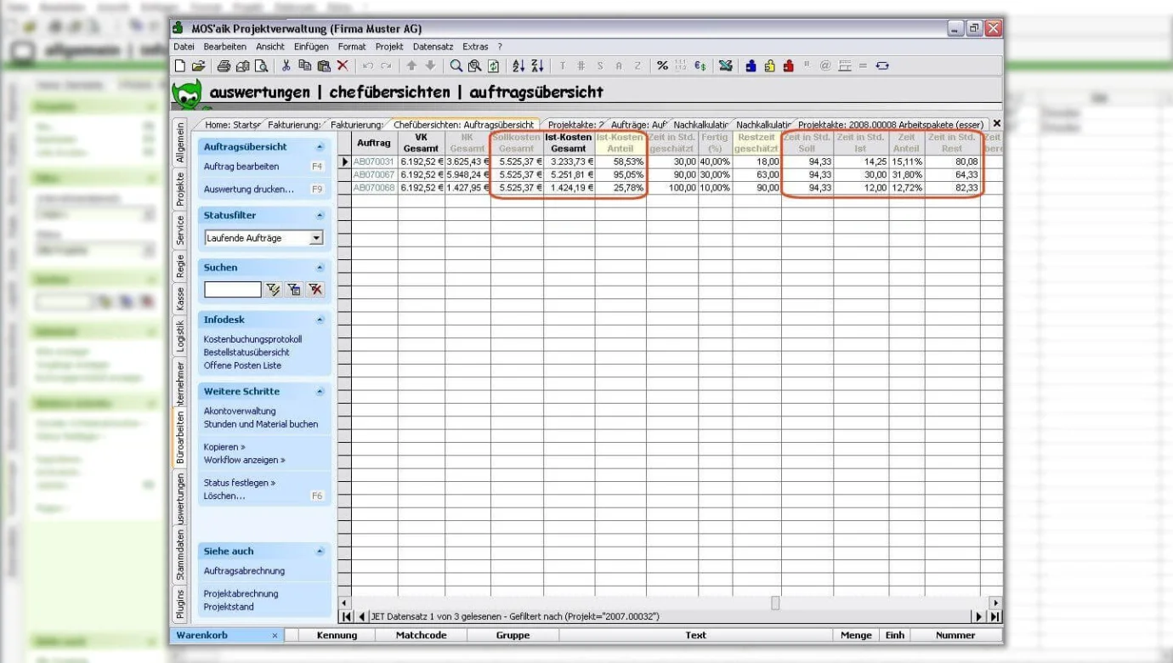
Task: Click the New document toolbar icon
Action: pyautogui.click(x=179, y=65)
